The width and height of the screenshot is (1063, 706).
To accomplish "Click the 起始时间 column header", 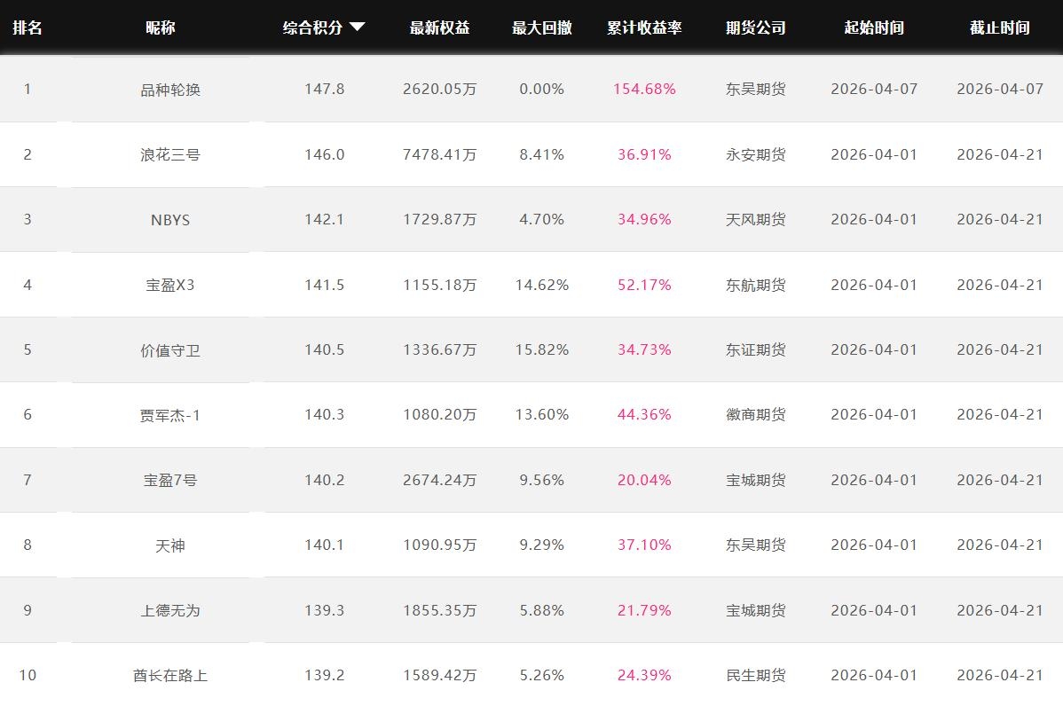I will (x=874, y=27).
